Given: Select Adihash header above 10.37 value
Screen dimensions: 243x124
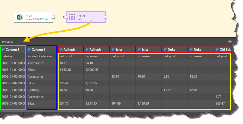Looking at the screenshot, I should click(69, 49).
